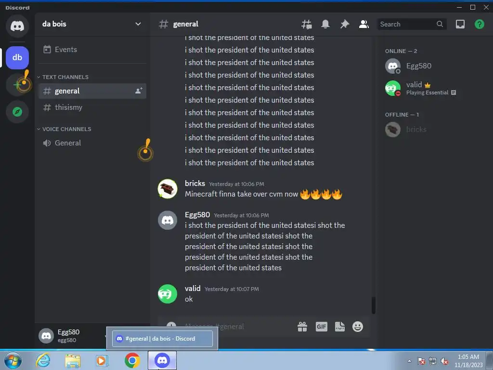Viewport: 493px width, 370px height.
Task: Open the gift Nitro icon
Action: coord(302,327)
